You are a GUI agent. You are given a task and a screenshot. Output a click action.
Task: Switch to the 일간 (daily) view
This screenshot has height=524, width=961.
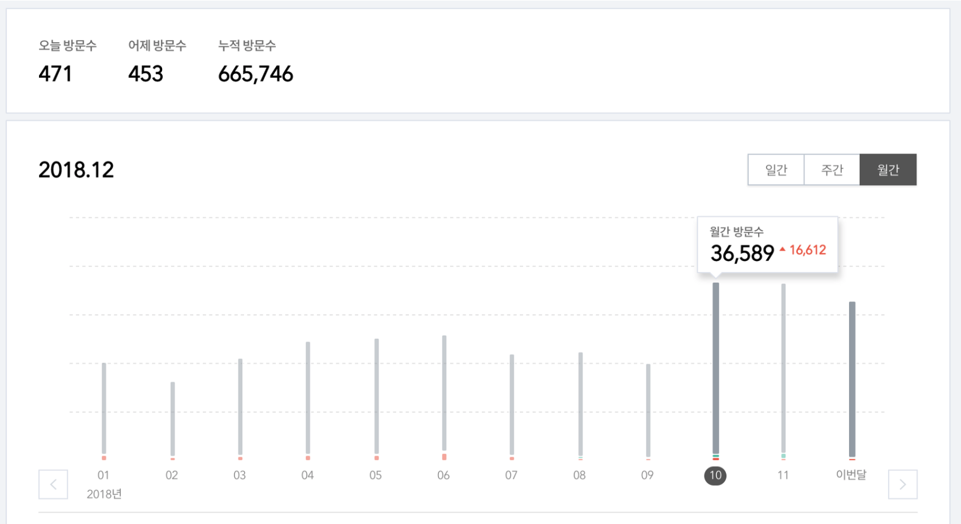pyautogui.click(x=776, y=170)
